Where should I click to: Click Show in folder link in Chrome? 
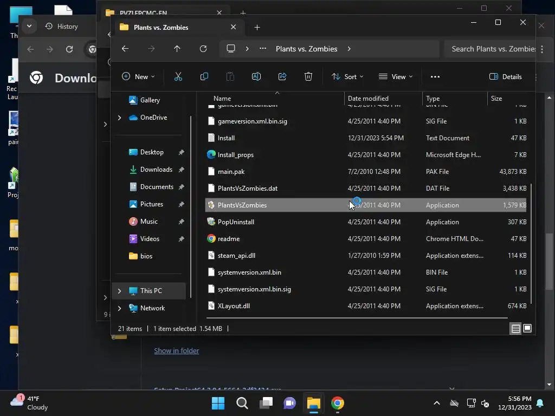pyautogui.click(x=176, y=350)
